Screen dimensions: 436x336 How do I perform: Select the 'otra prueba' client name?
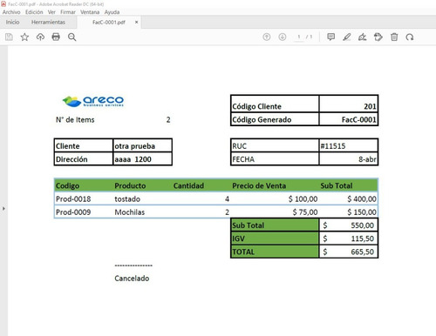134,146
